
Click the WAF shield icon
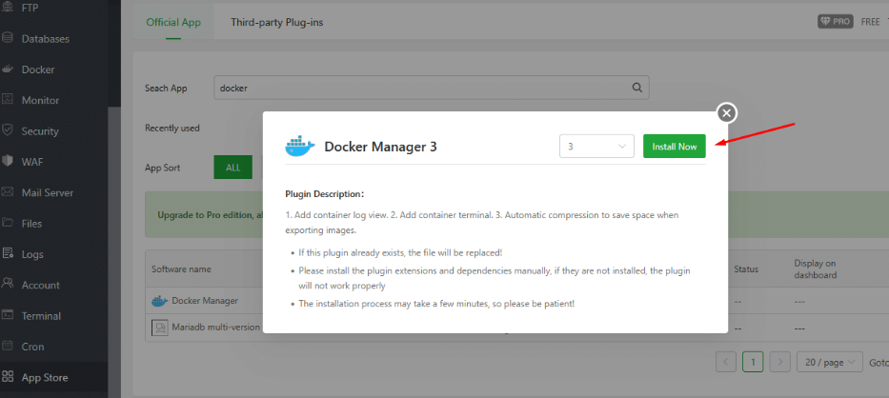8,161
